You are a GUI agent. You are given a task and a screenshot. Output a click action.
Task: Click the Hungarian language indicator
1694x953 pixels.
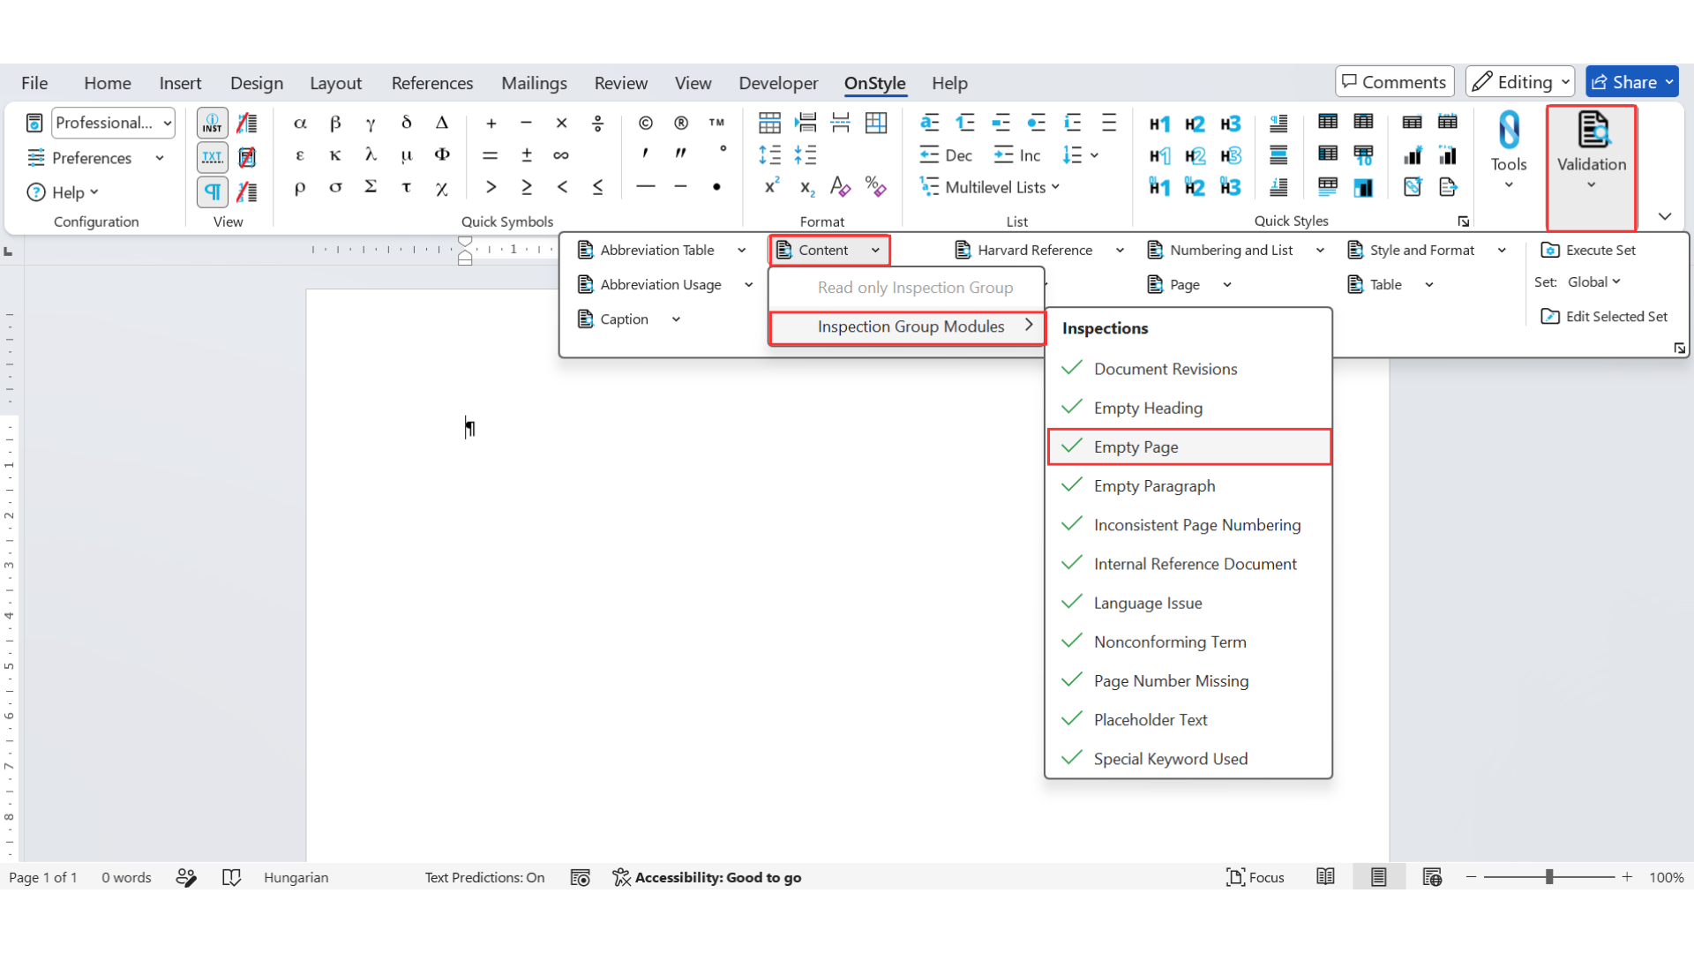point(296,877)
